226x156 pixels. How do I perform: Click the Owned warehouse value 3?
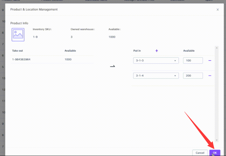click(72, 37)
